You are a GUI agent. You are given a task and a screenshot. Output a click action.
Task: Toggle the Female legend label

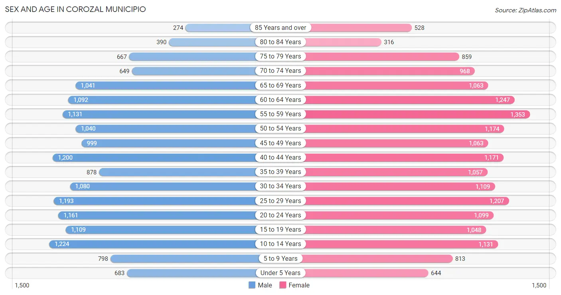point(299,285)
